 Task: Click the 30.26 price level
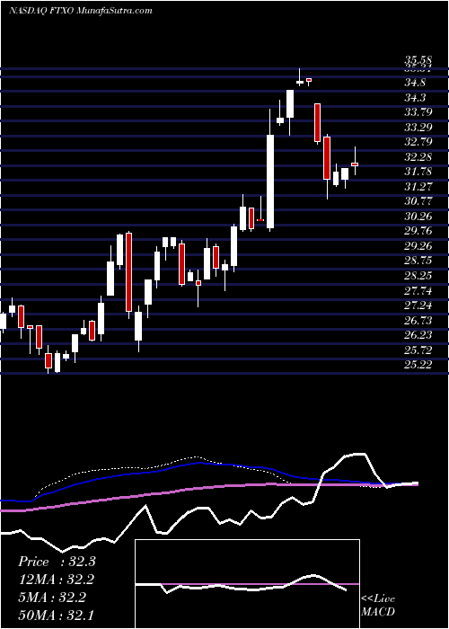pyautogui.click(x=418, y=217)
